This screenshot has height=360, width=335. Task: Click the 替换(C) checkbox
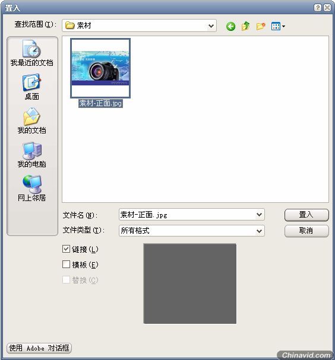tap(66, 280)
